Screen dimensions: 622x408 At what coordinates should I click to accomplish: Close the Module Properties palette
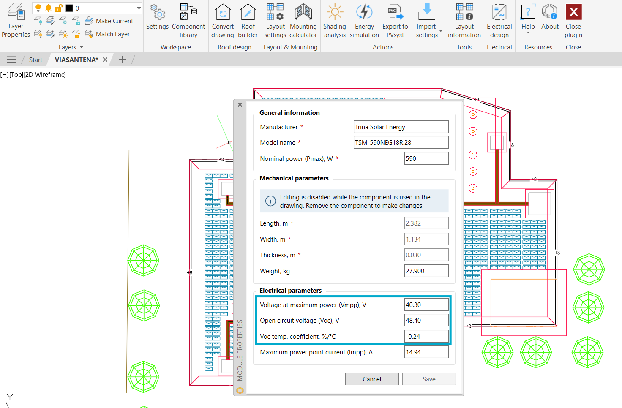tap(240, 105)
